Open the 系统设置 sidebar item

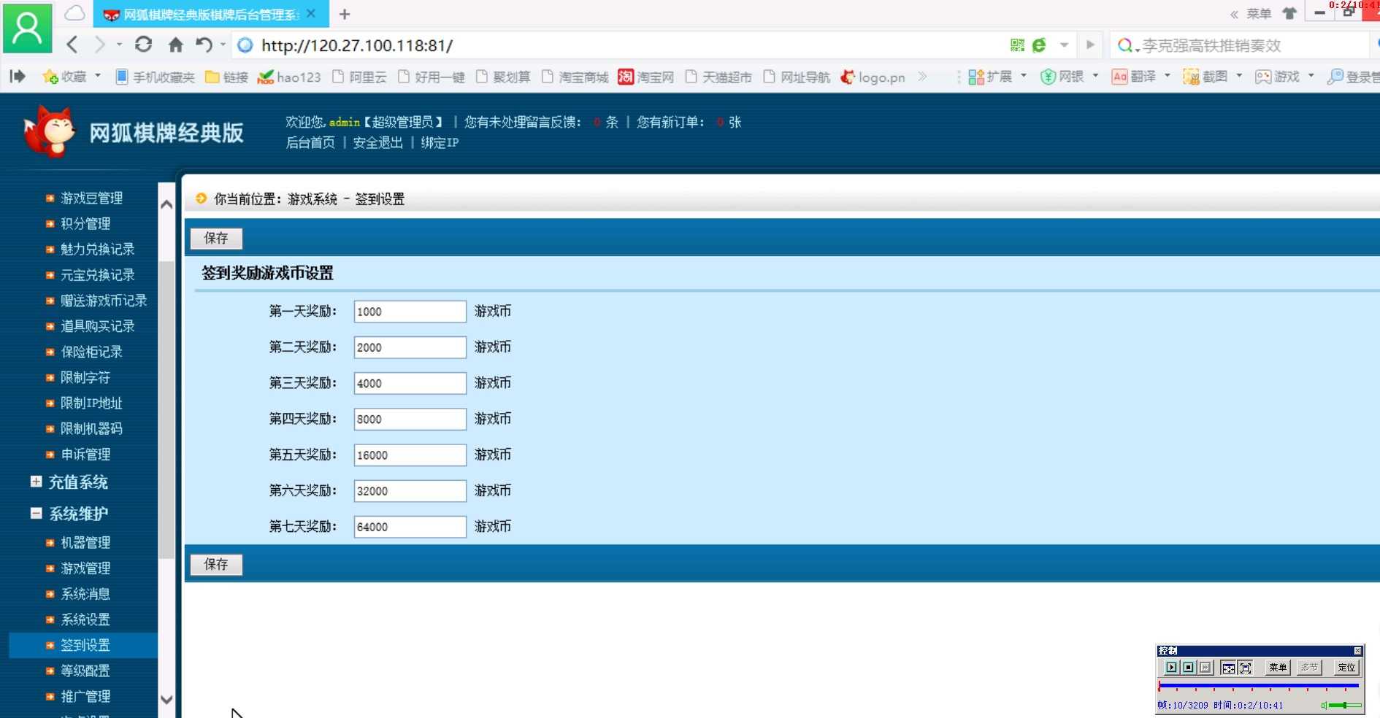85,619
